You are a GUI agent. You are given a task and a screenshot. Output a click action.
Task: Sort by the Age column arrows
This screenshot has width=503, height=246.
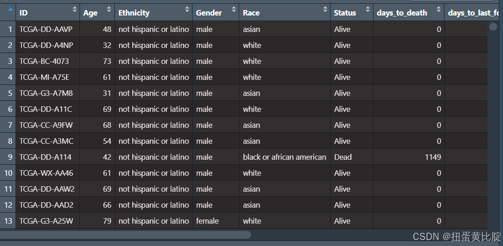point(109,9)
